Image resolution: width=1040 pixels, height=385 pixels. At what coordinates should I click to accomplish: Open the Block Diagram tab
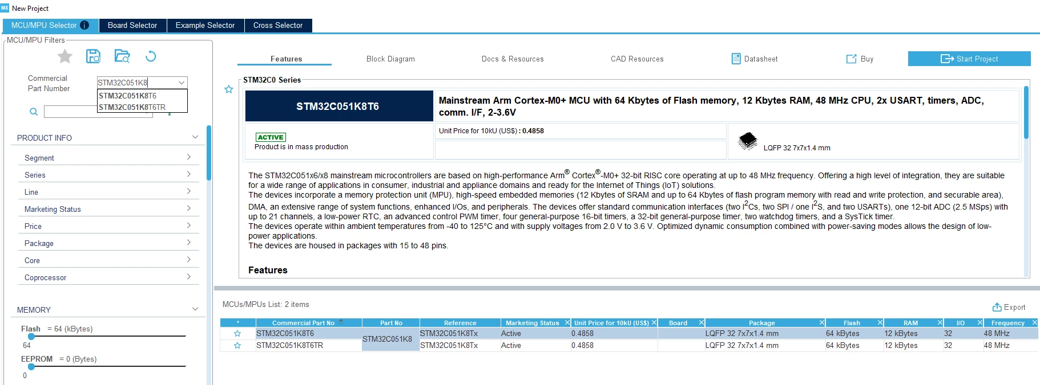[x=390, y=59]
